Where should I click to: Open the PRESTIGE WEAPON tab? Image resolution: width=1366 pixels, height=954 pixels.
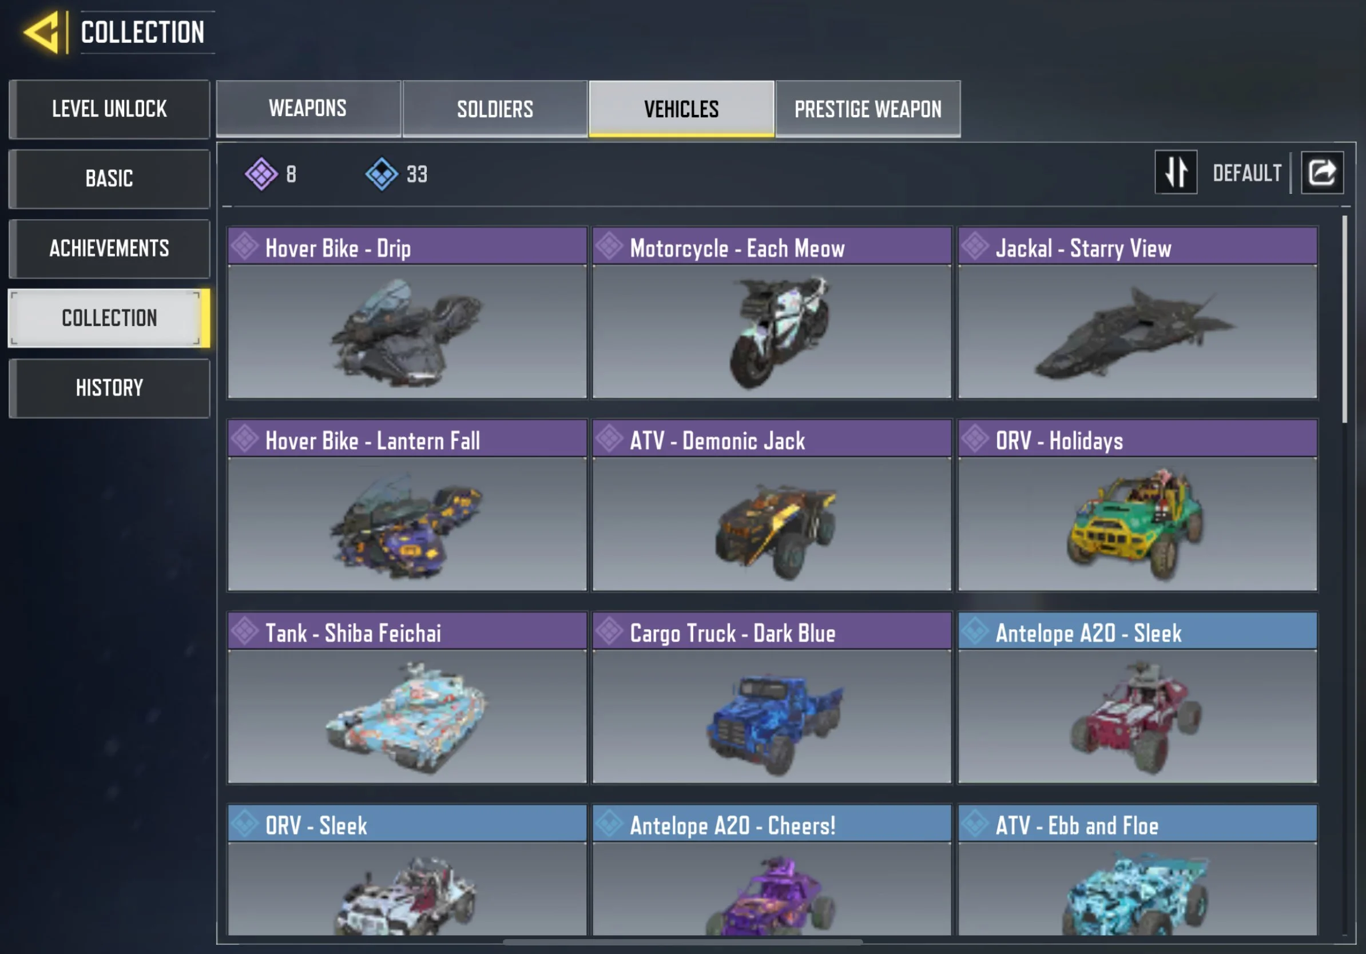[868, 109]
